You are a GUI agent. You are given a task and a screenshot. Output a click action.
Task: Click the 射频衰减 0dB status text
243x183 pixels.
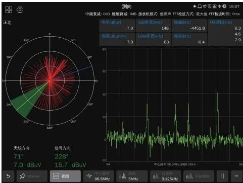point(124,14)
